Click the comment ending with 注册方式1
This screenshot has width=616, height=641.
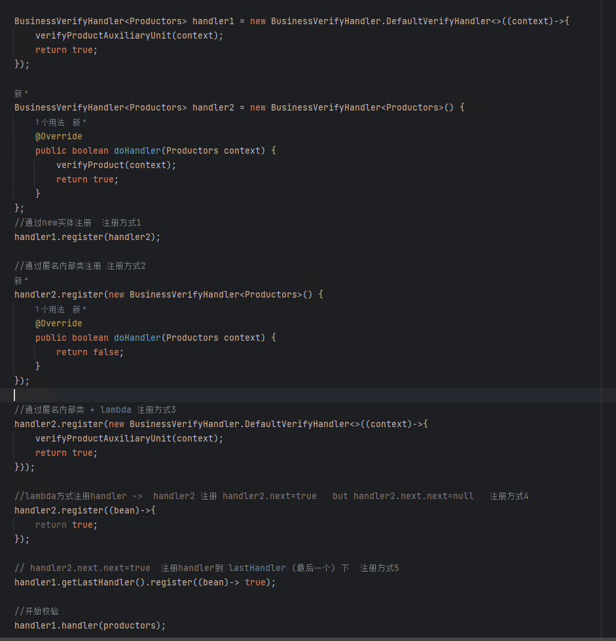(77, 223)
